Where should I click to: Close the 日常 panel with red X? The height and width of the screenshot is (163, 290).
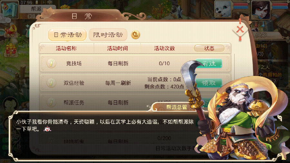tap(240, 29)
